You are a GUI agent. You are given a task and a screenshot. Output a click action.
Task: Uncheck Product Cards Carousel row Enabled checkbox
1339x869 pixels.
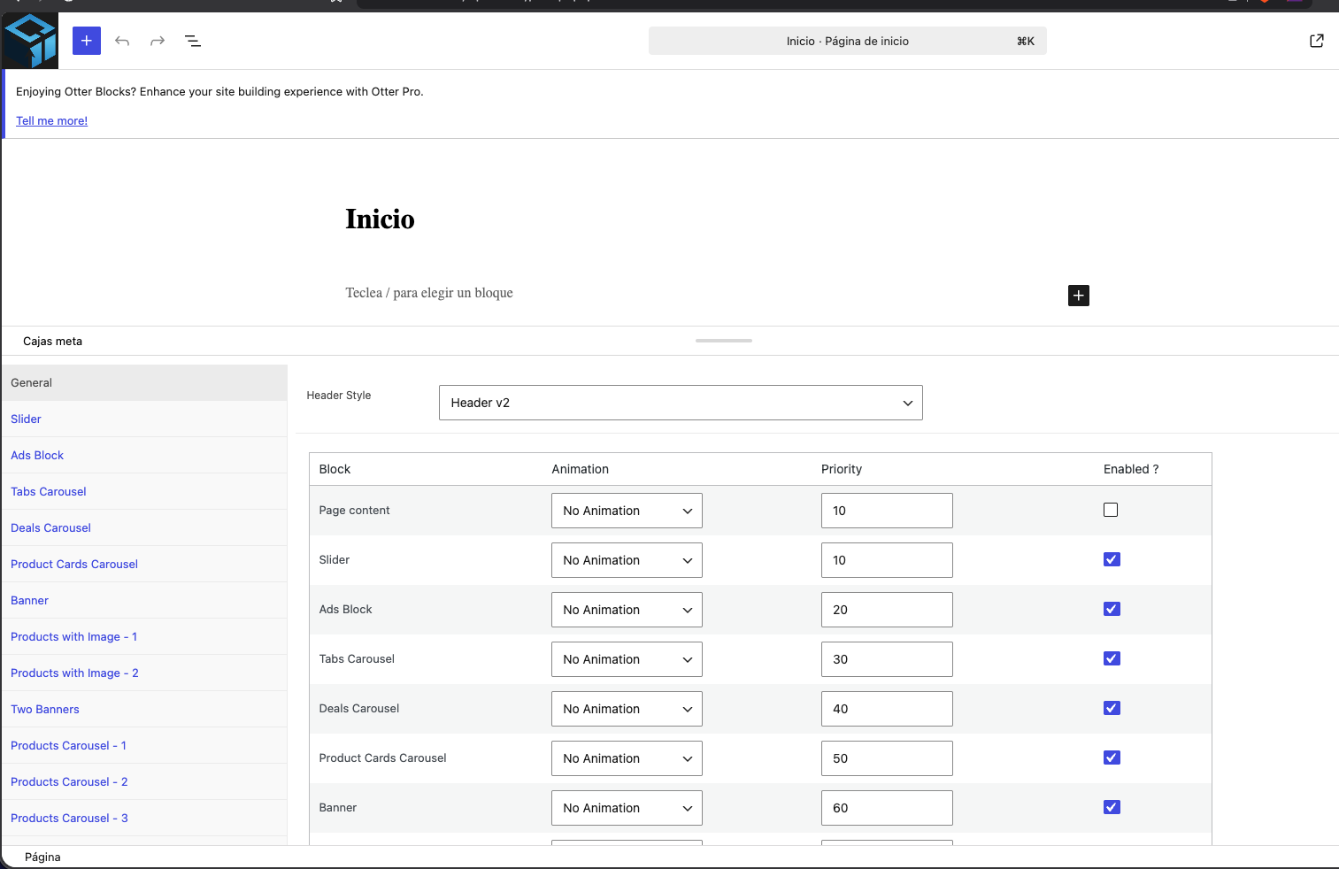(x=1112, y=757)
